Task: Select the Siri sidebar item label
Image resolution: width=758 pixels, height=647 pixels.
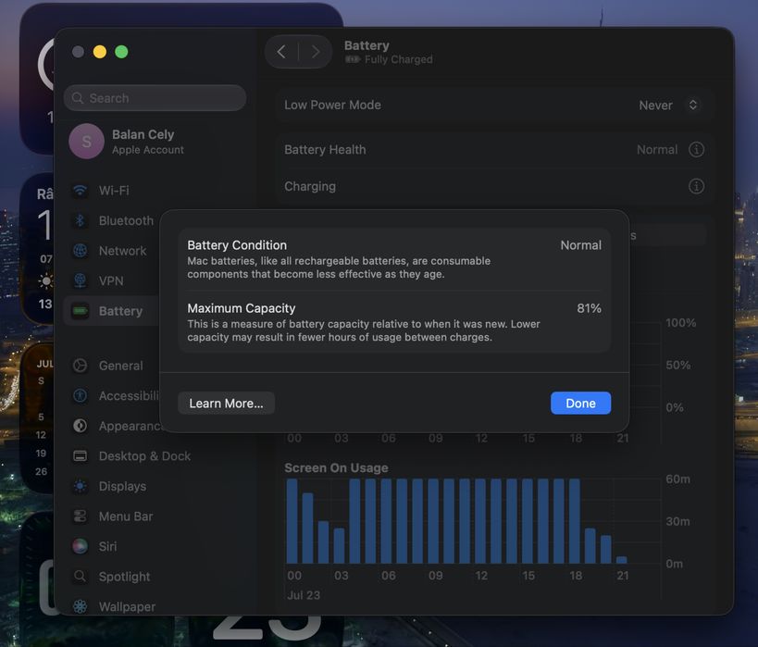Action: pos(107,546)
